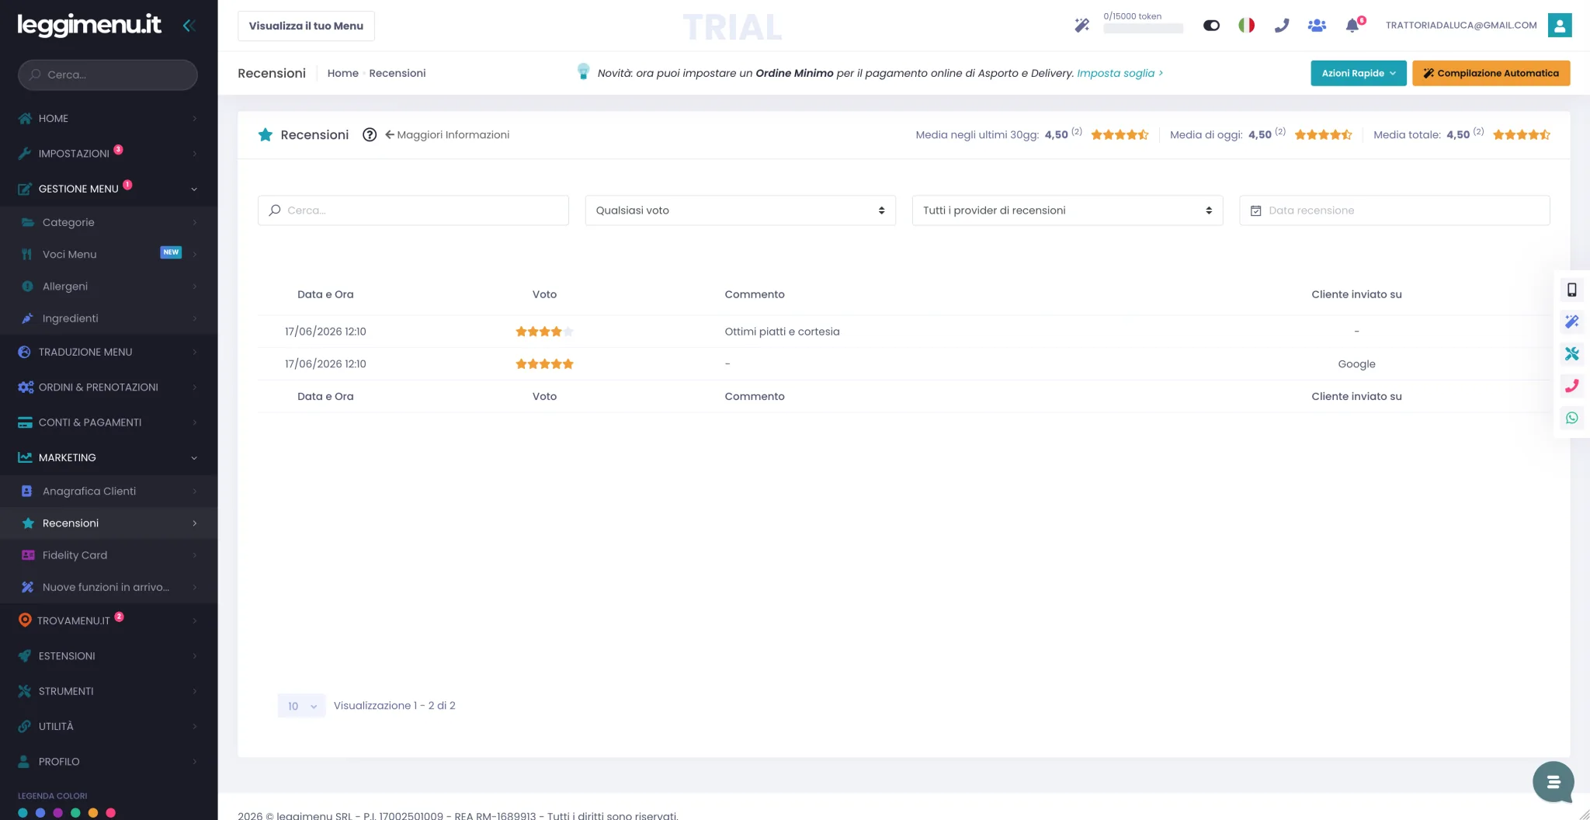Expand PROFILO section
The height and width of the screenshot is (820, 1590).
[109, 761]
